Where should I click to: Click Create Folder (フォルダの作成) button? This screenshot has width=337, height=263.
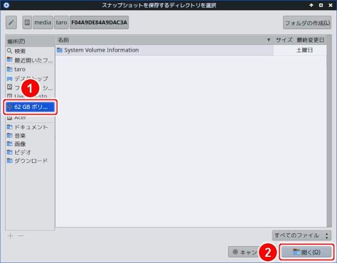click(x=307, y=22)
